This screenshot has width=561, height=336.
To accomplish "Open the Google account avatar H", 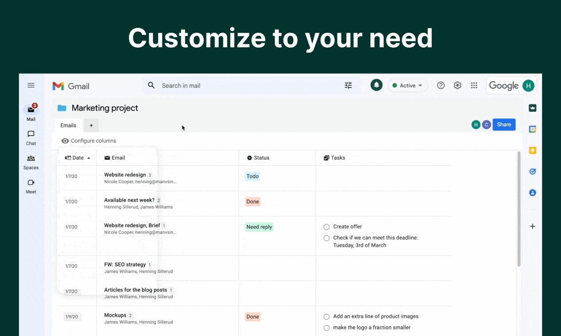I will click(x=528, y=85).
